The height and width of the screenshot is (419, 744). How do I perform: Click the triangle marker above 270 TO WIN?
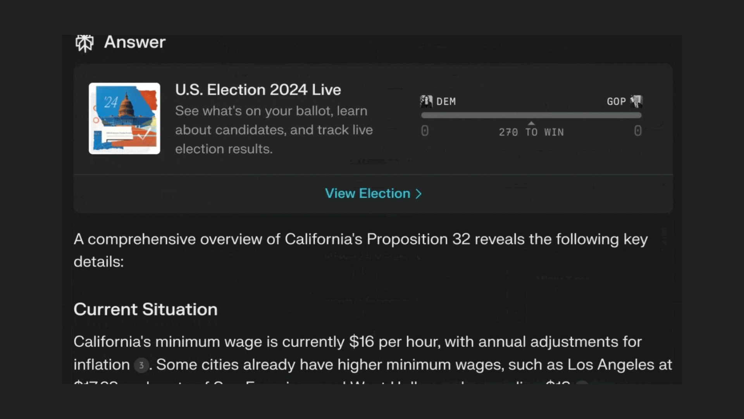tap(531, 123)
